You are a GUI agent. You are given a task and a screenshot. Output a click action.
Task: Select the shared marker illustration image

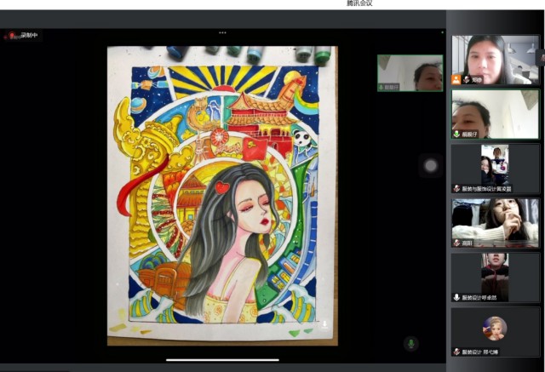pos(222,196)
